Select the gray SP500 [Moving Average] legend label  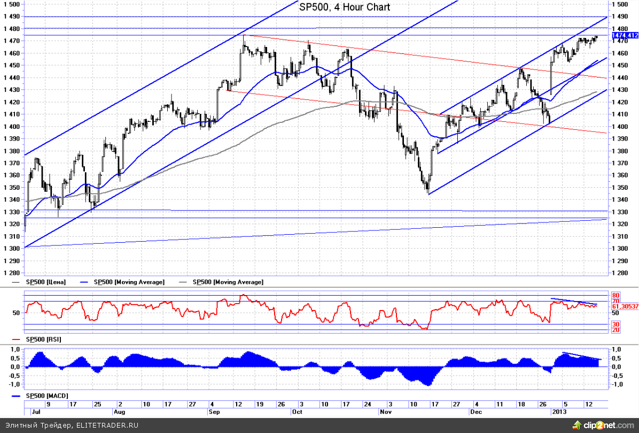pyautogui.click(x=228, y=282)
